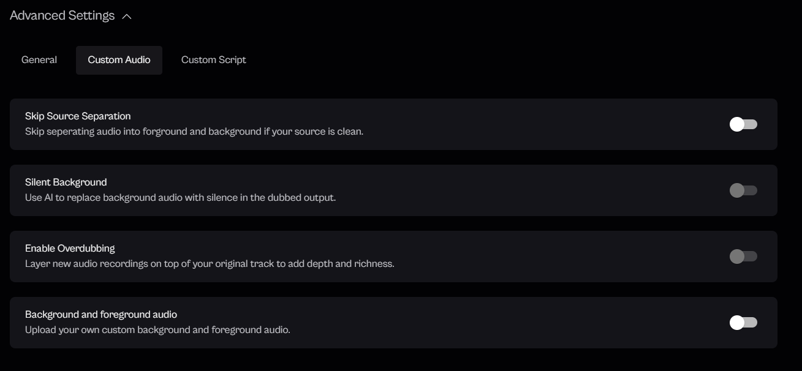Click the Advanced Settings heading text

[62, 16]
